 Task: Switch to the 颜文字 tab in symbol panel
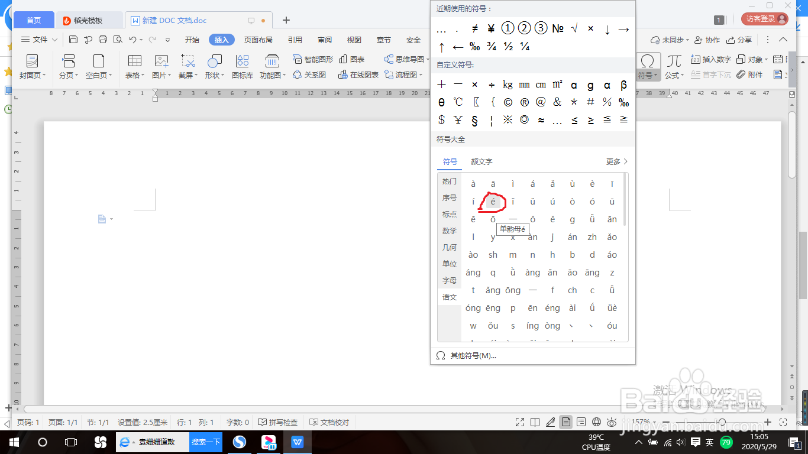pyautogui.click(x=481, y=161)
